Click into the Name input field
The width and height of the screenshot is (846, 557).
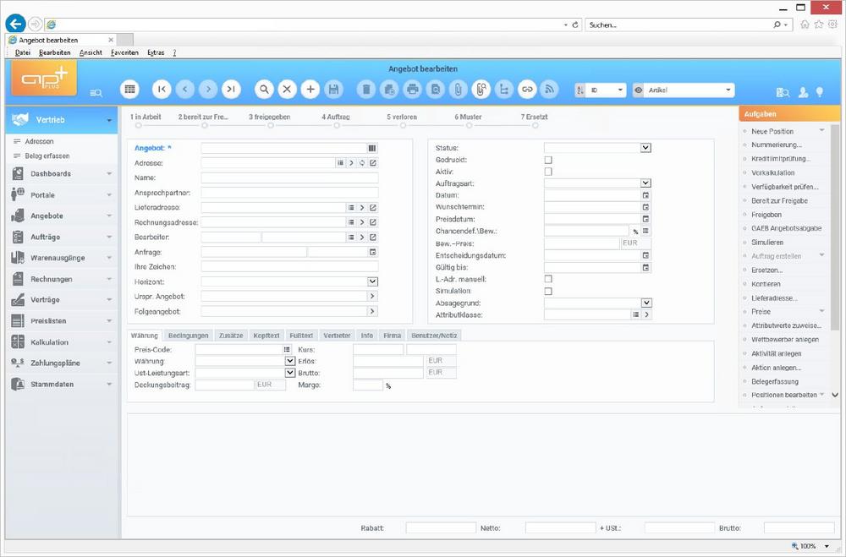(x=289, y=178)
